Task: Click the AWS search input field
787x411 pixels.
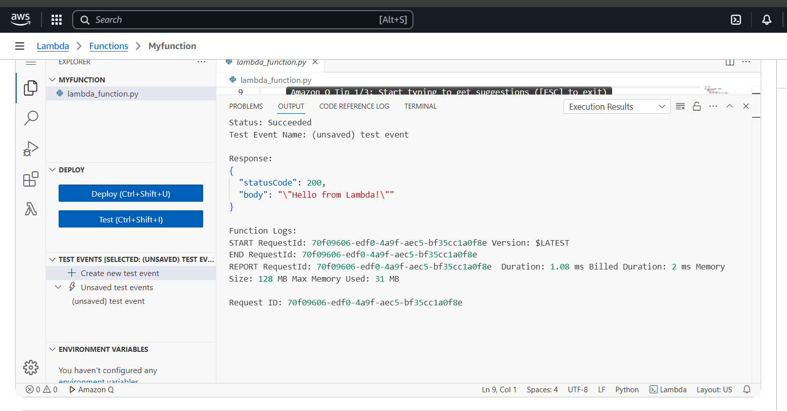Action: [243, 20]
